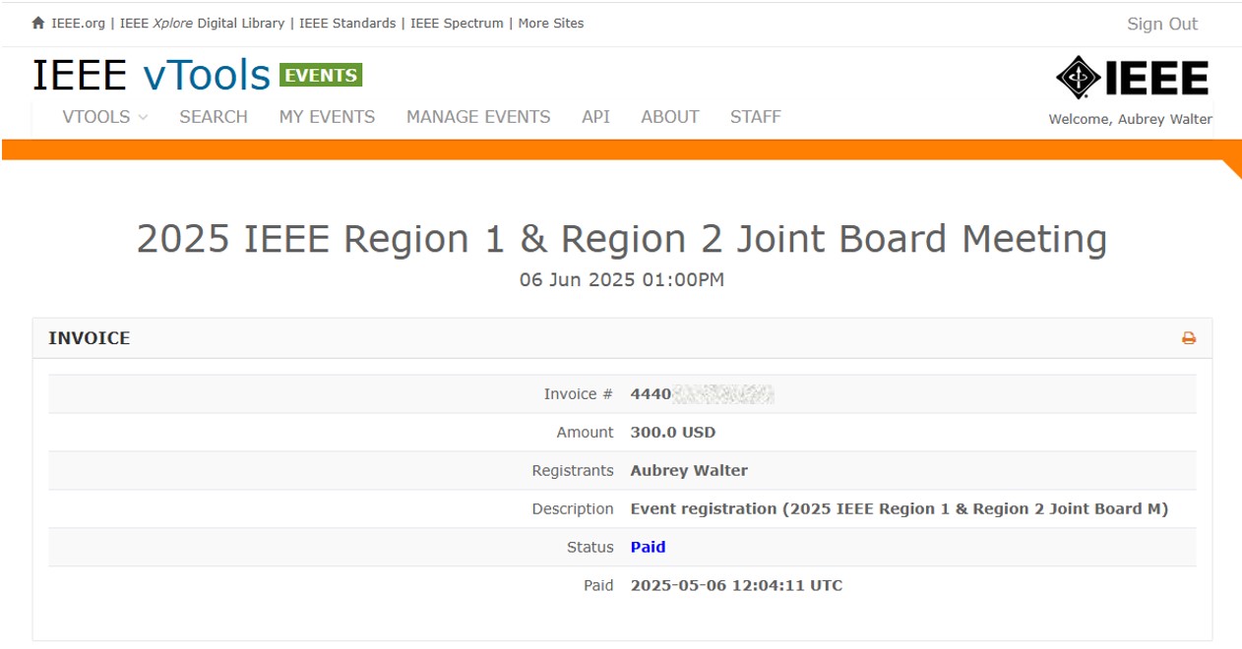Click the Sign Out link
This screenshot has width=1242, height=649.
[x=1162, y=25]
